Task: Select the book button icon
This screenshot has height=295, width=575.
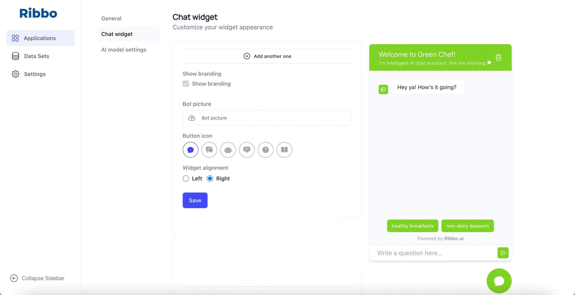Action: coord(284,150)
